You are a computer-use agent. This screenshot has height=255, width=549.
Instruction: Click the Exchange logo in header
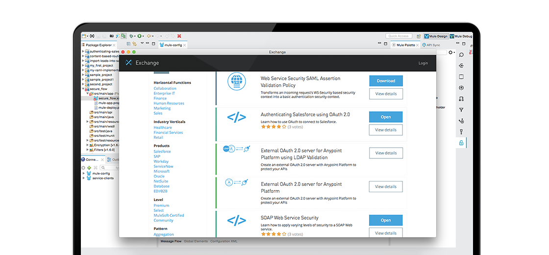click(128, 63)
